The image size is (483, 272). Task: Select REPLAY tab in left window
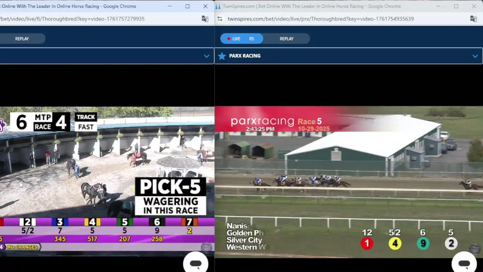coord(22,39)
